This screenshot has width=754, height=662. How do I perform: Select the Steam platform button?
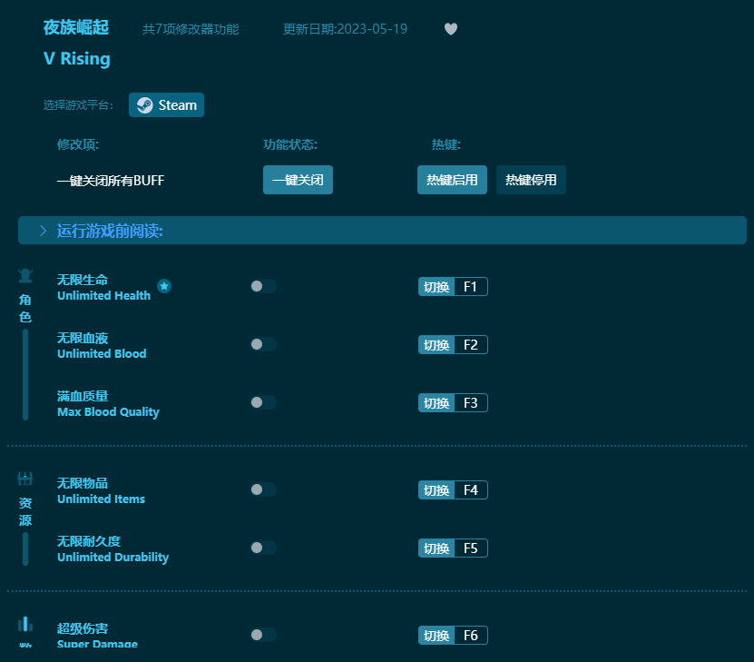[x=166, y=104]
